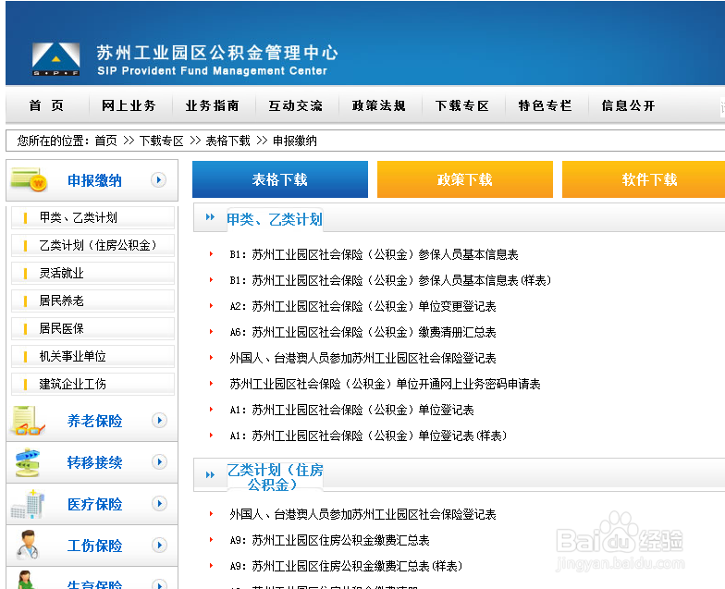Screen dimensions: 725x589
Task: Expand the 医疗保险 section arrow
Action: pos(159,503)
